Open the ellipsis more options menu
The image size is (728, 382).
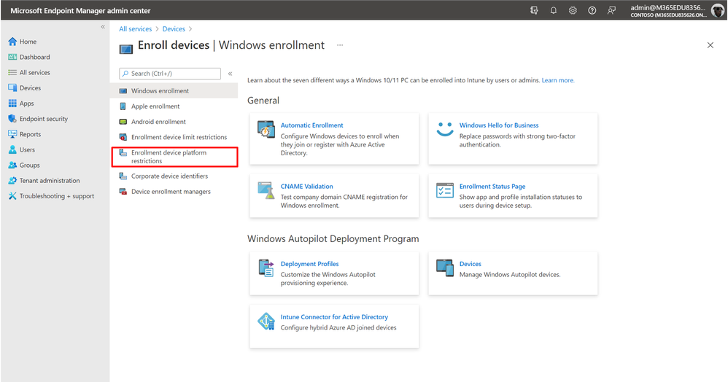(340, 45)
